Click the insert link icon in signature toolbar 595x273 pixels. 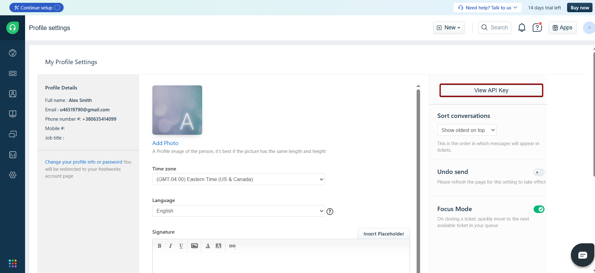[232, 246]
